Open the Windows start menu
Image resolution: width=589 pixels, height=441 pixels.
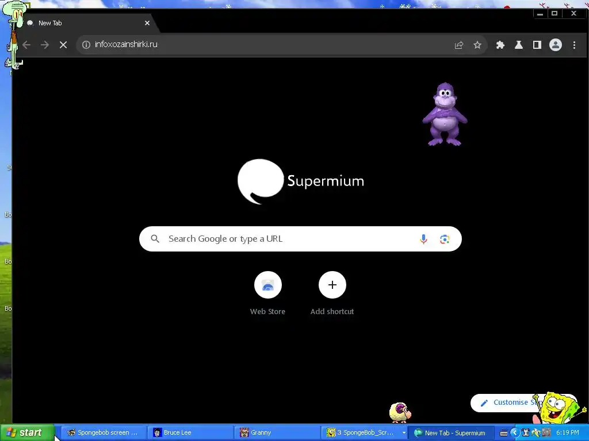click(x=26, y=432)
